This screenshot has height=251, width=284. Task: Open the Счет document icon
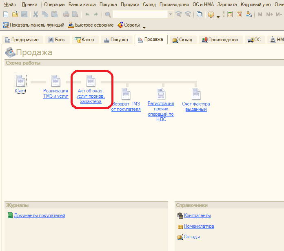(x=20, y=81)
